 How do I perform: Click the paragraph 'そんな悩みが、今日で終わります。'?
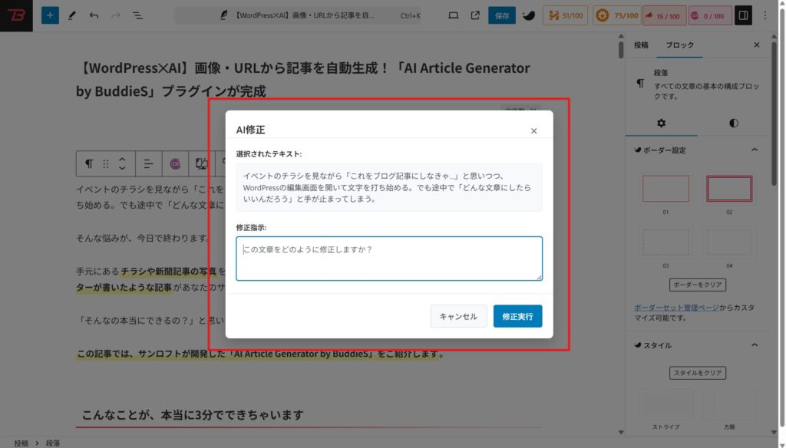pyautogui.click(x=142, y=238)
